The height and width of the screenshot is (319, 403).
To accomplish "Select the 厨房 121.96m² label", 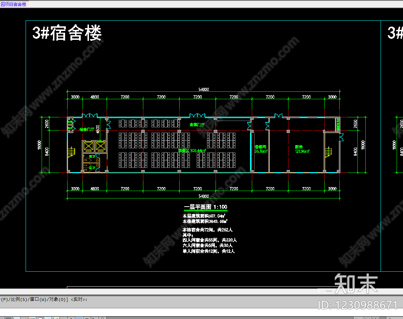I will pyautogui.click(x=302, y=149).
